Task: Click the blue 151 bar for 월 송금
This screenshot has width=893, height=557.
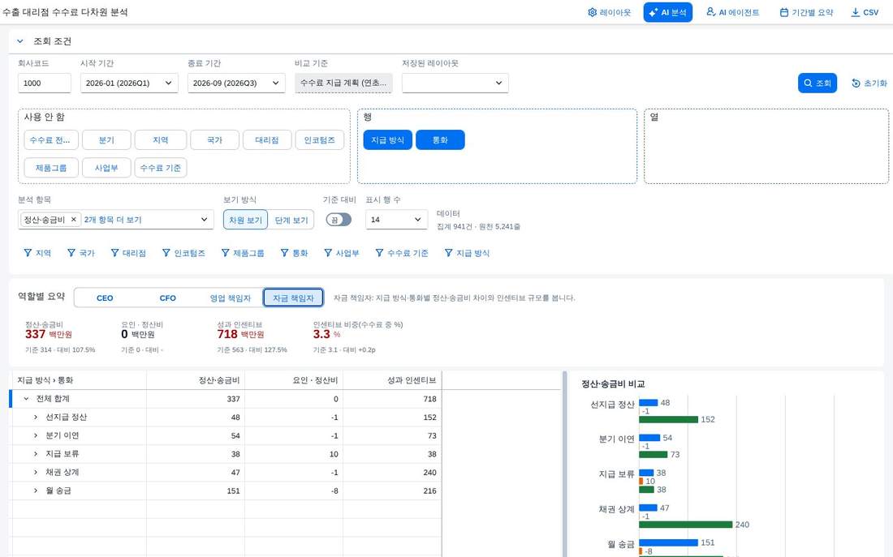Action: pyautogui.click(x=669, y=542)
